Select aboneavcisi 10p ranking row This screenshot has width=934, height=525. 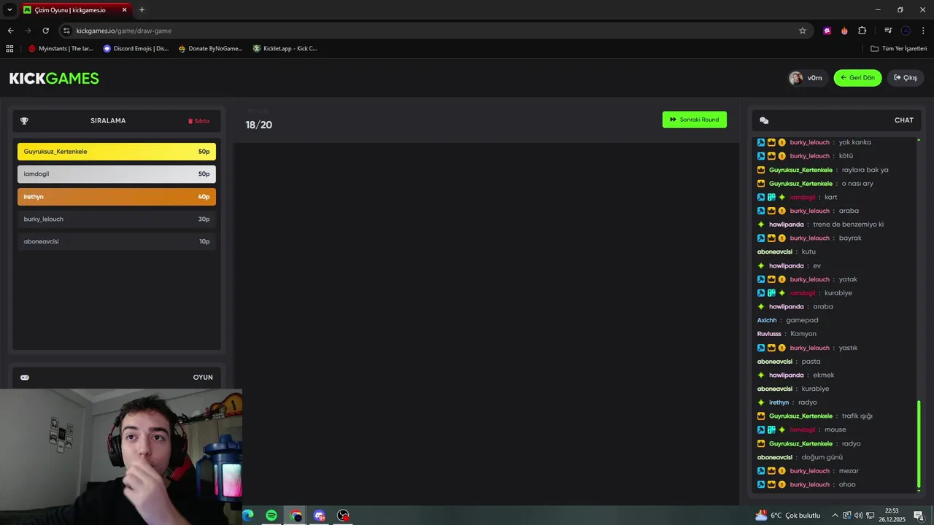117,241
